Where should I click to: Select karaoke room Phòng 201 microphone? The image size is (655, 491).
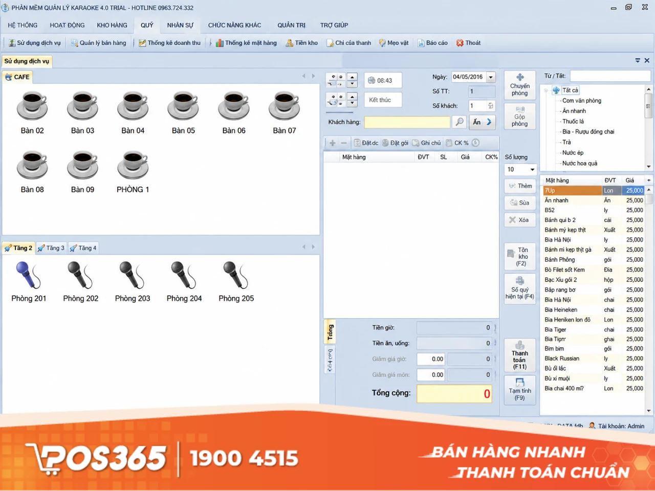29,275
